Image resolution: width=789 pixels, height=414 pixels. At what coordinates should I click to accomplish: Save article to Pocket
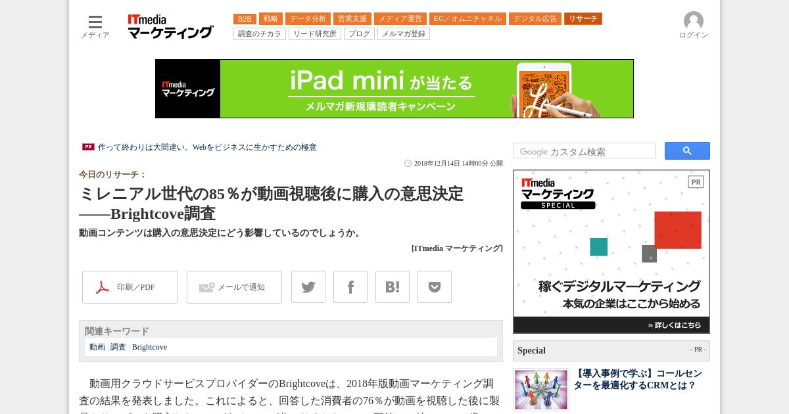tap(435, 287)
